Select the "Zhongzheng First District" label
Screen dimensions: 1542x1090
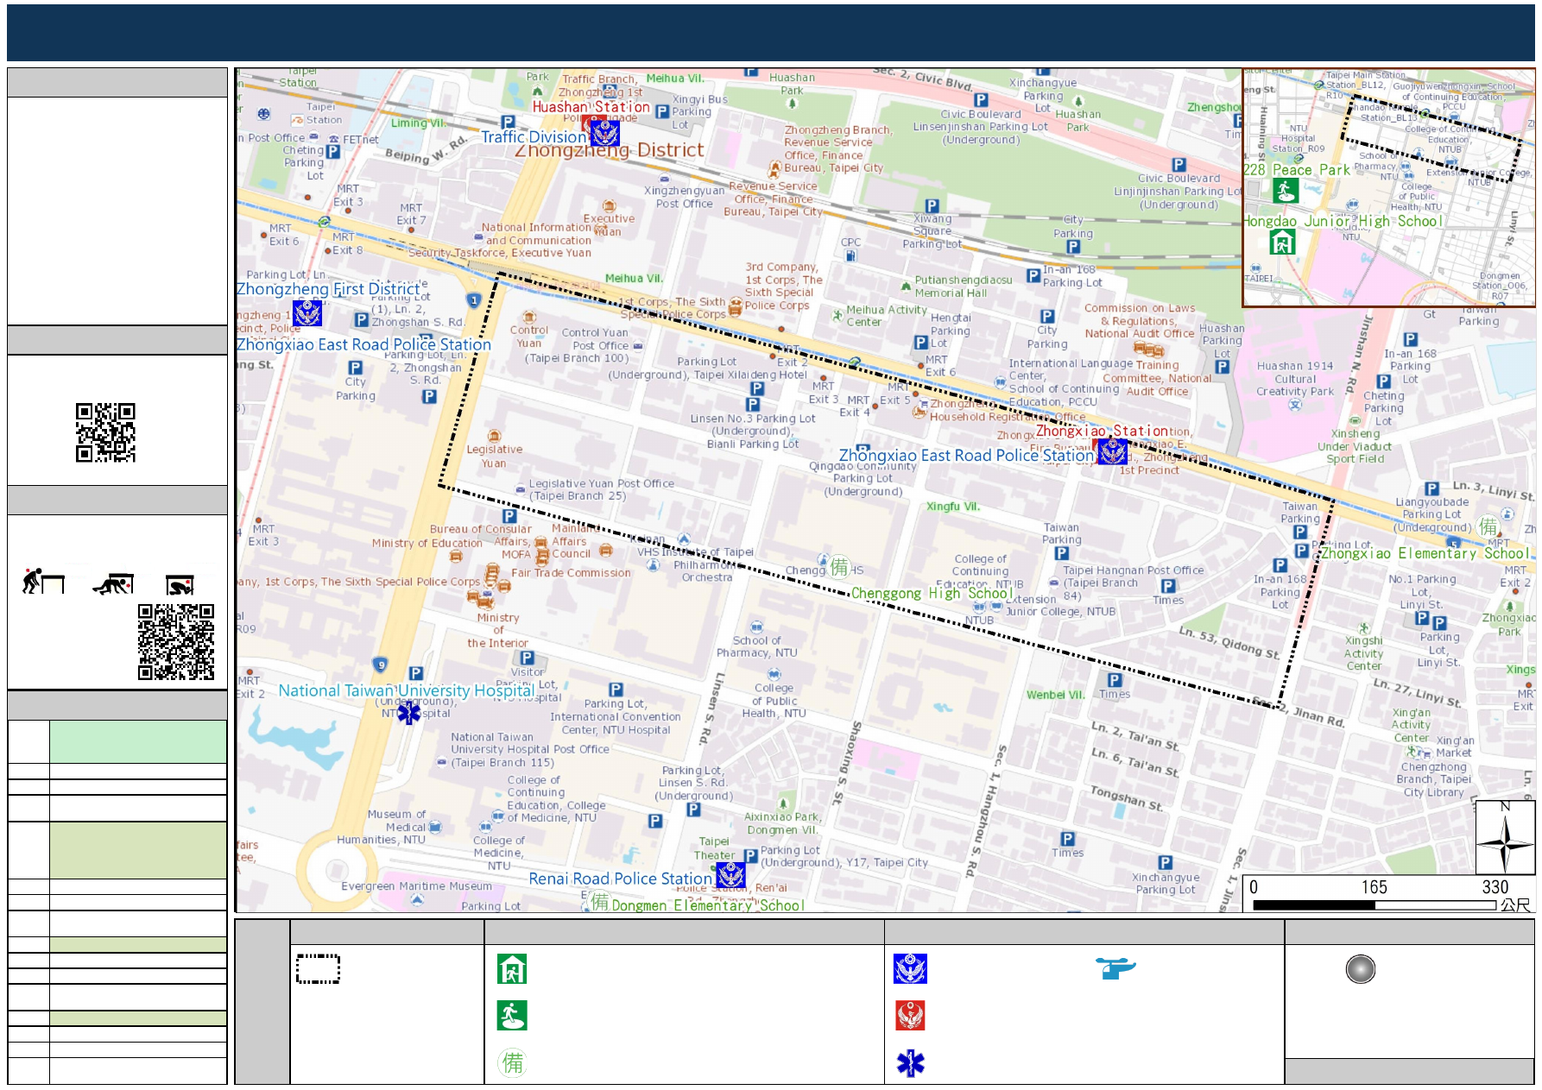328,289
